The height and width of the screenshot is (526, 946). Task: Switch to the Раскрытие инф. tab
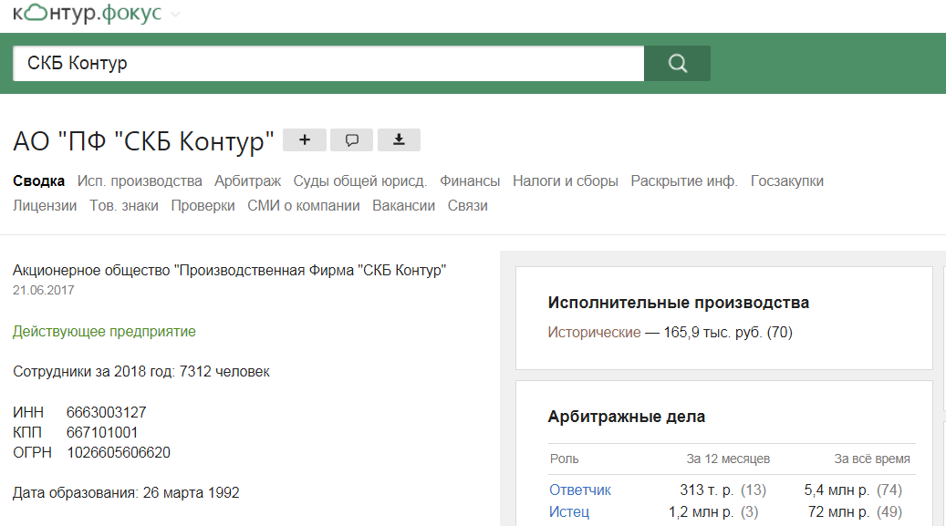[684, 181]
